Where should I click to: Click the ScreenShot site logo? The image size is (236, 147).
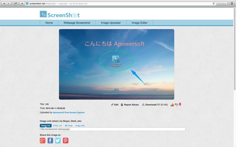[x=60, y=14]
